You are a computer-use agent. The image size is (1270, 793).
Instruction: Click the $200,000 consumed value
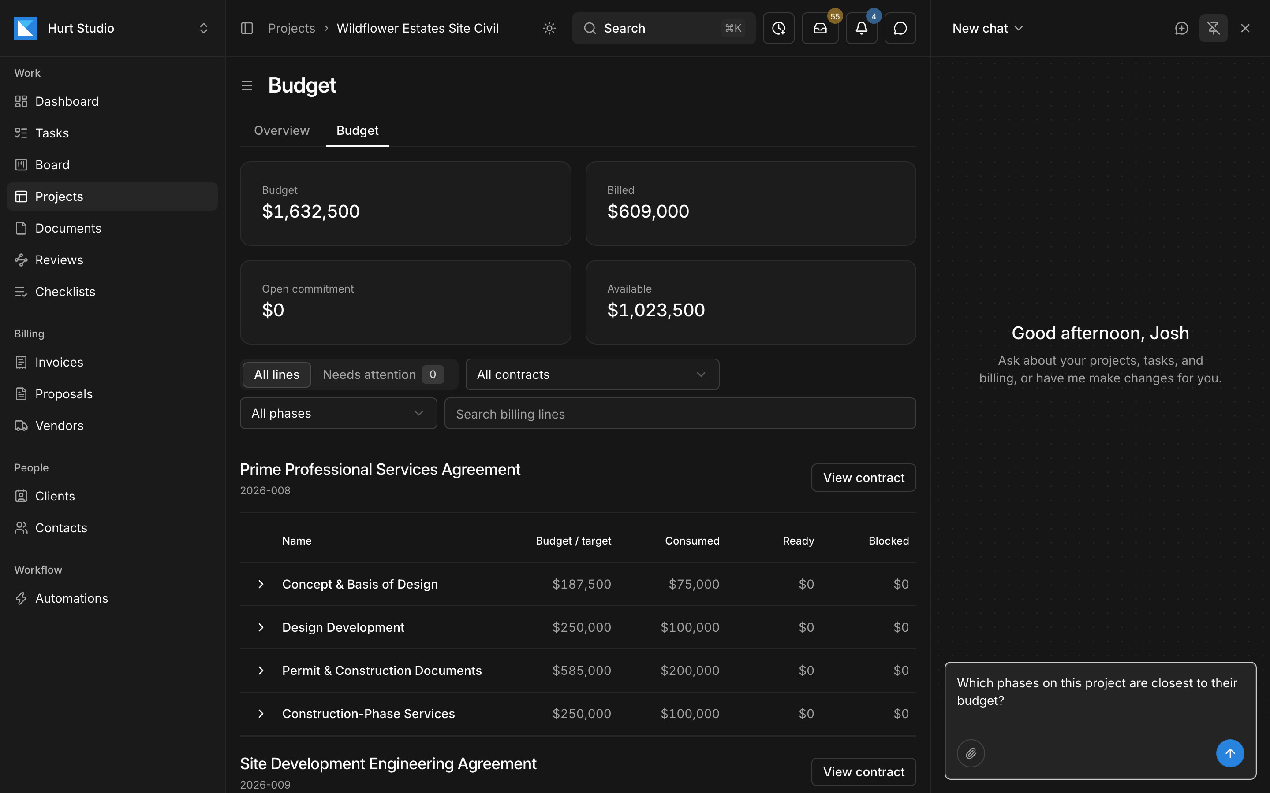(x=690, y=670)
